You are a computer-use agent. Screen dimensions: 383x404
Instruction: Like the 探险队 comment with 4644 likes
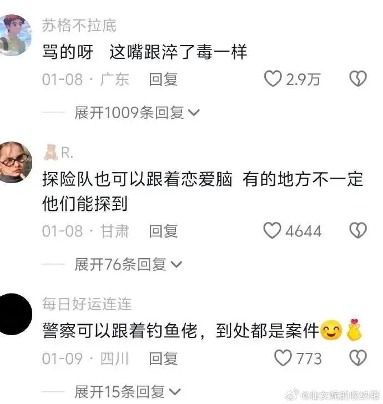pos(272,230)
